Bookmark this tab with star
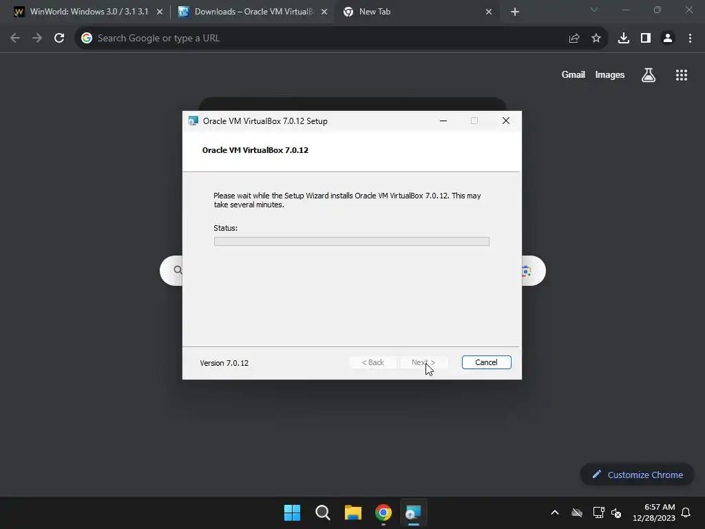 [x=596, y=39]
